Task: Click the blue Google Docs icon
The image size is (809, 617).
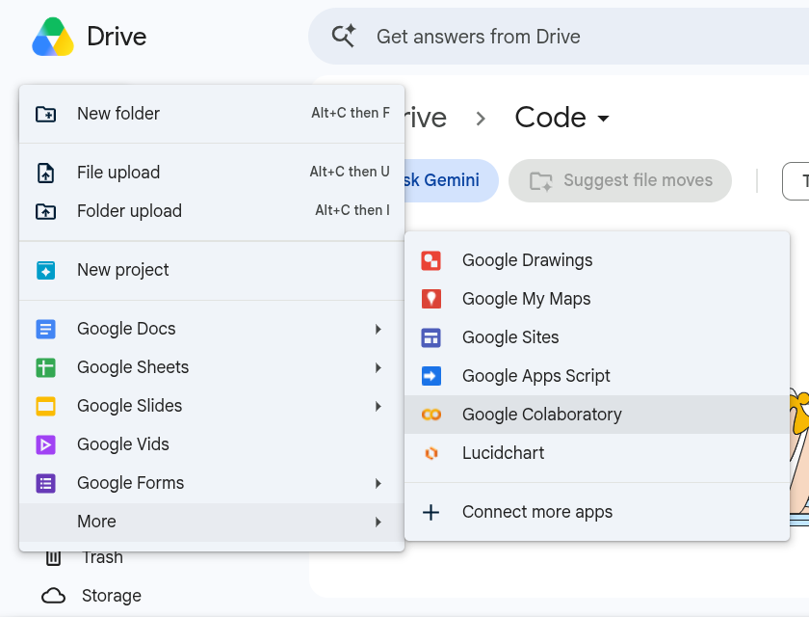Action: pyautogui.click(x=45, y=329)
